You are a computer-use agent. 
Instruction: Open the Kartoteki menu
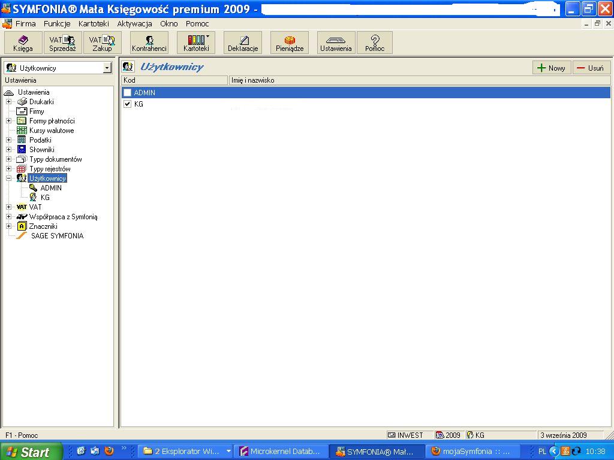(x=94, y=24)
